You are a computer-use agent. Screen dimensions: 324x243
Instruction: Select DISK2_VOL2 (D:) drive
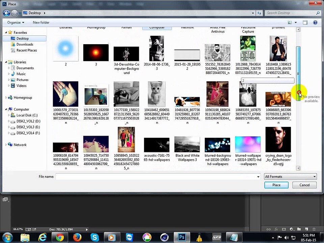coord(28,121)
